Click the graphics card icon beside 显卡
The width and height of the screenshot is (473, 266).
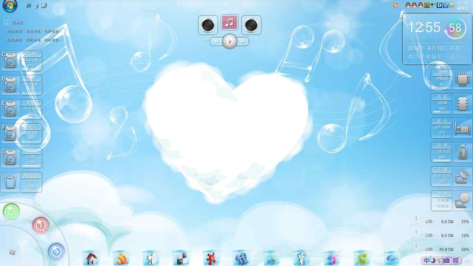[463, 128]
